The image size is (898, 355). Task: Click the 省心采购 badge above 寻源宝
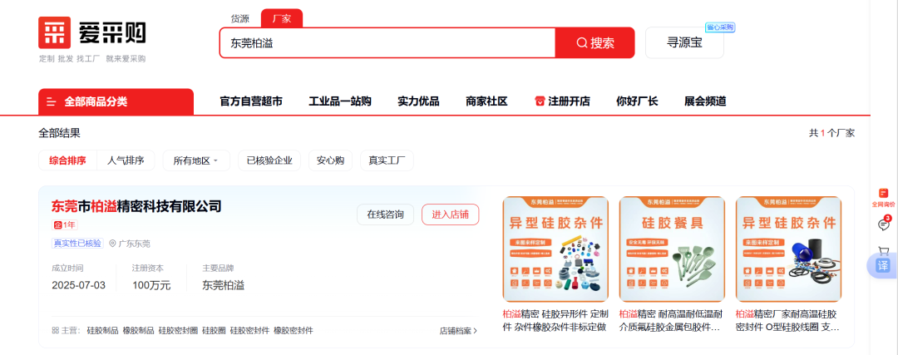(720, 27)
